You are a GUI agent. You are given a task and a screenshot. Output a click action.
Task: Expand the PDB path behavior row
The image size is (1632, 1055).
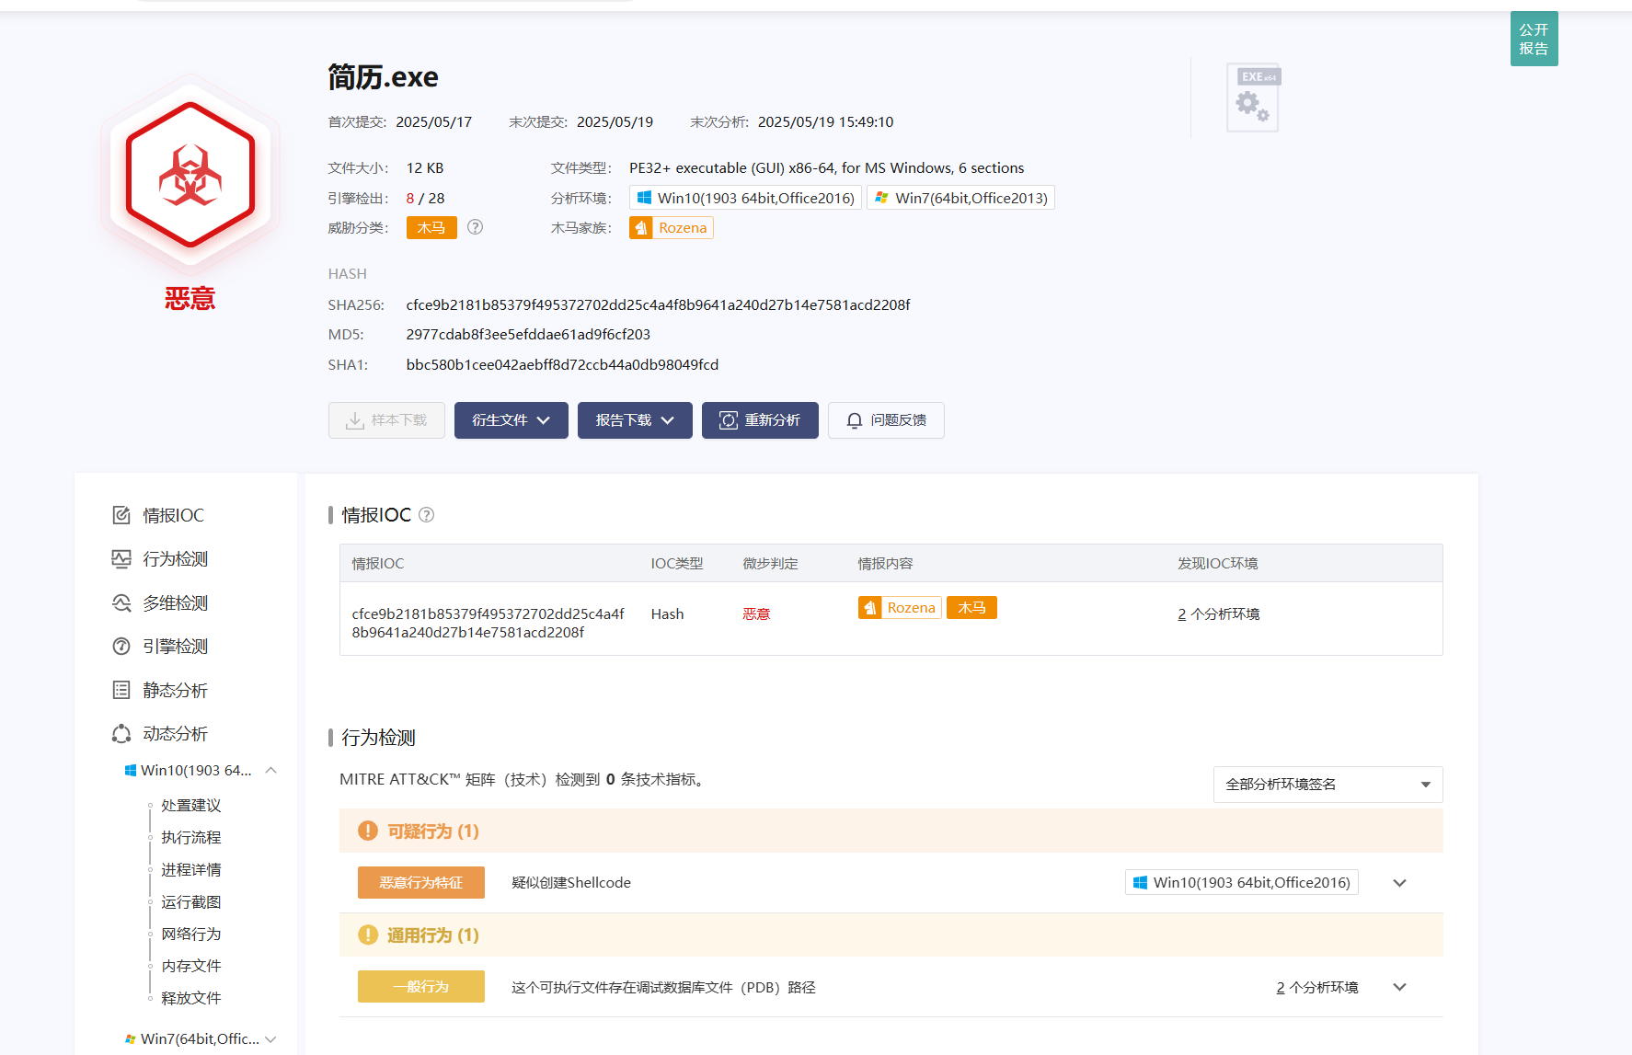click(x=1399, y=987)
